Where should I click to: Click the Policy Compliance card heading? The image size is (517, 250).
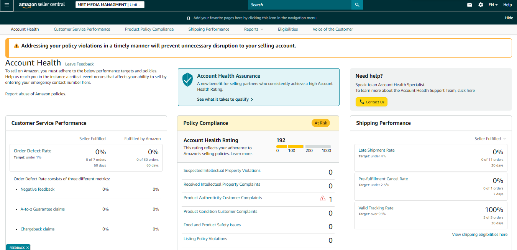[206, 123]
